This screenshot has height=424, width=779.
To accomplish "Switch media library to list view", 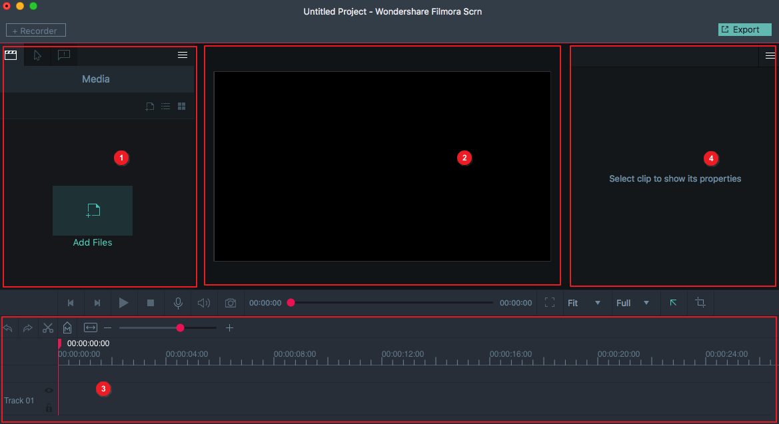I will [x=165, y=106].
